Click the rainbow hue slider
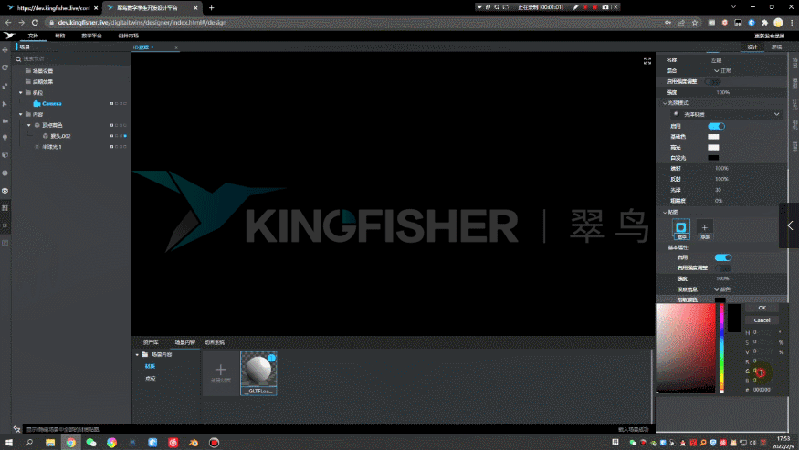 [721, 349]
